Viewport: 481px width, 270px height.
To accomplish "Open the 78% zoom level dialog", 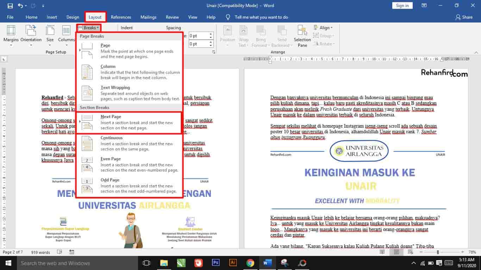I will 472,252.
